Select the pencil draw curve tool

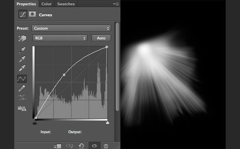(22, 89)
